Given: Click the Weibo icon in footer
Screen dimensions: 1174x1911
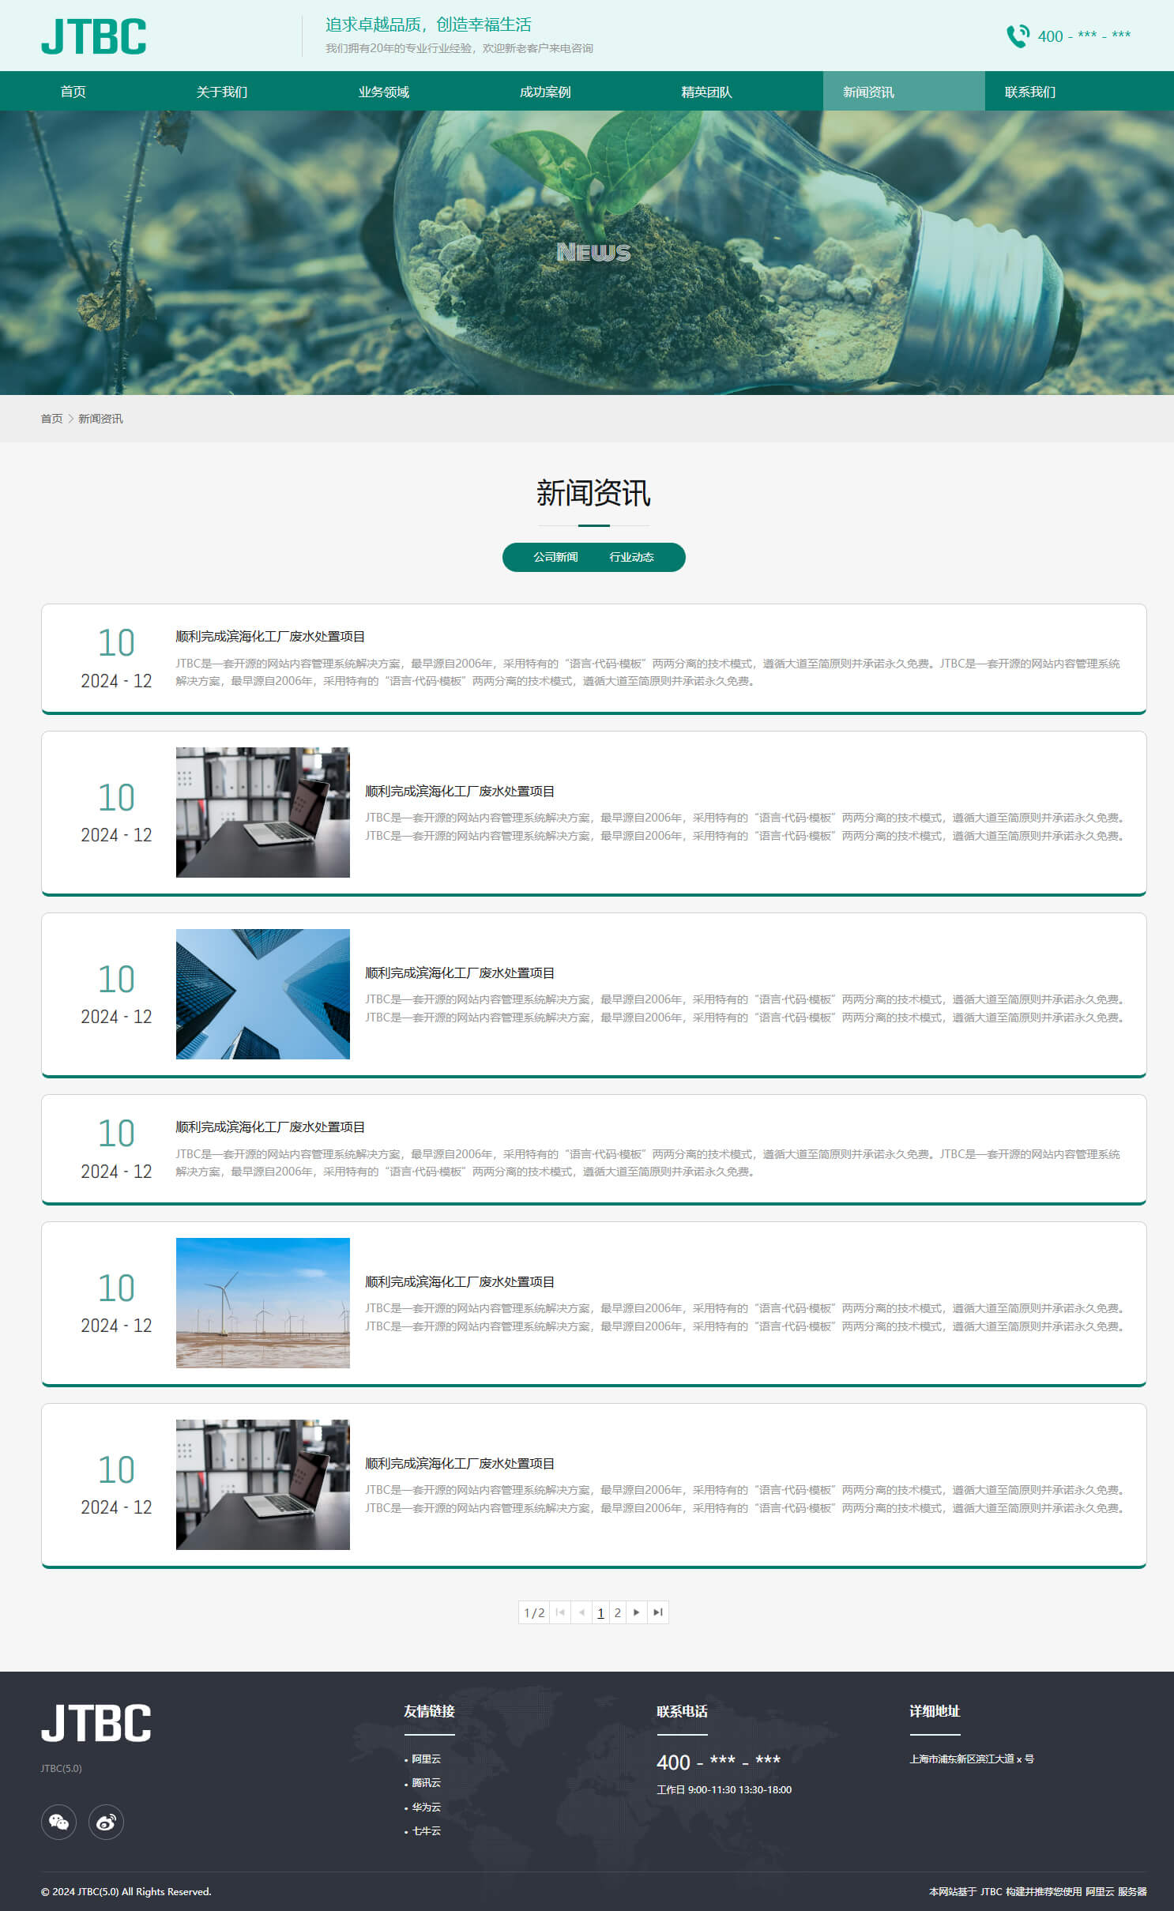Looking at the screenshot, I should [x=106, y=1822].
